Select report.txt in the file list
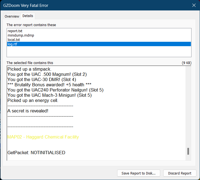200x180 pixels. click(15, 31)
